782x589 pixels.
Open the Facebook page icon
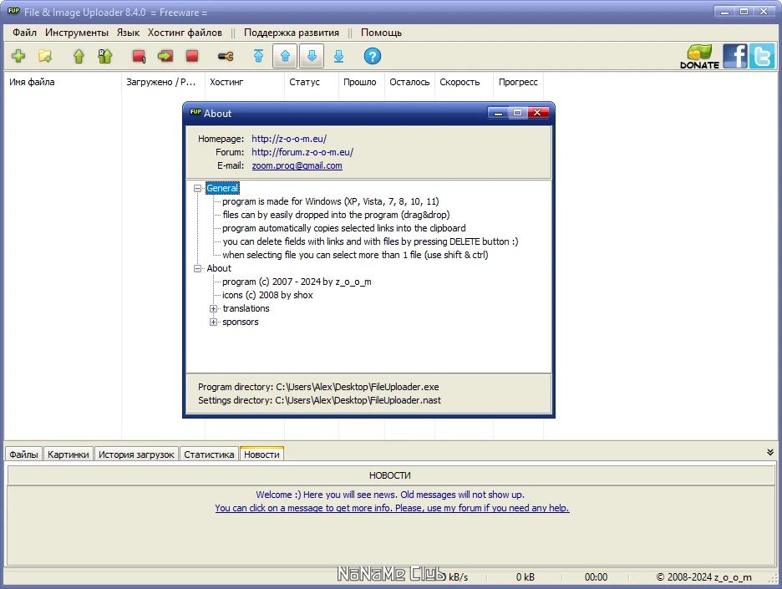point(734,56)
